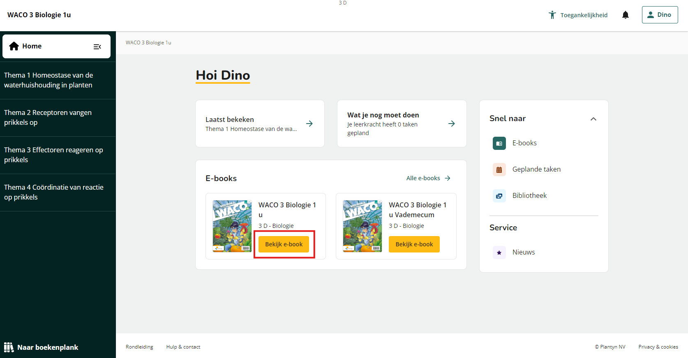Image resolution: width=688 pixels, height=358 pixels.
Task: Open the Toegankelijkheid accessibility option
Action: (578, 15)
